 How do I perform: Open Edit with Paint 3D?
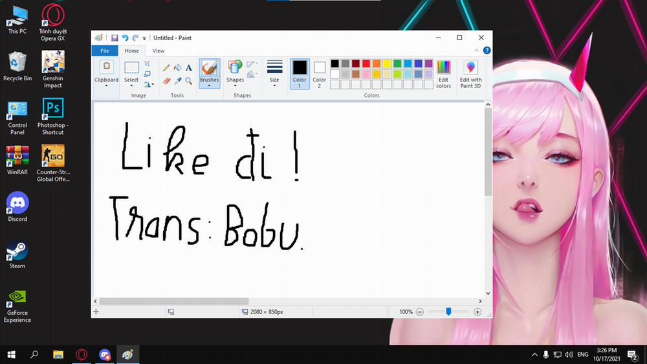[470, 74]
